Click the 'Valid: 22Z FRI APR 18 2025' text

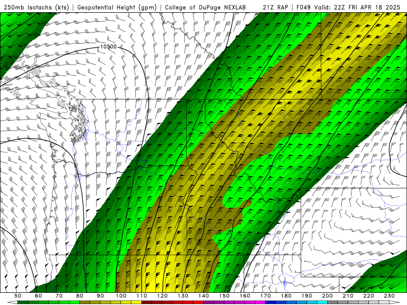pos(357,7)
